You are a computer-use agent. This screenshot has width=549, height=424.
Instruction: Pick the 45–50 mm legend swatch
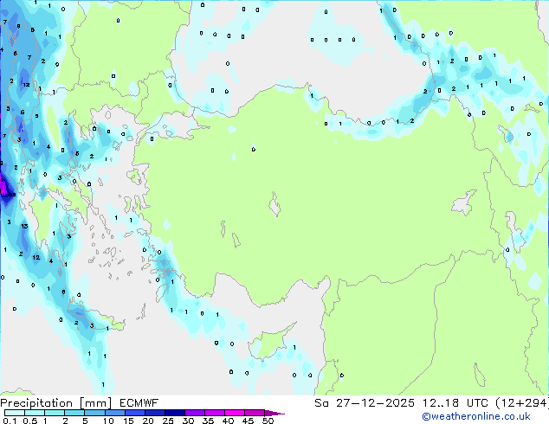click(x=255, y=413)
